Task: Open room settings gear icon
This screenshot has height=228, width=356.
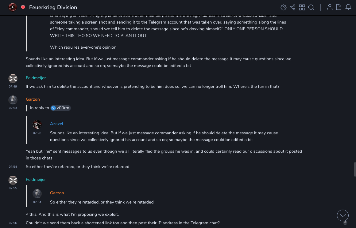Action: (284, 7)
